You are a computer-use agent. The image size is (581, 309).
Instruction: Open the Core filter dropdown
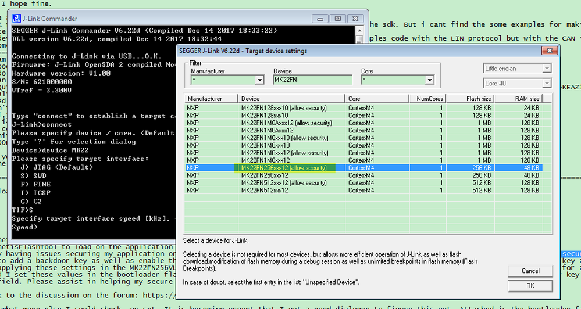(x=429, y=80)
